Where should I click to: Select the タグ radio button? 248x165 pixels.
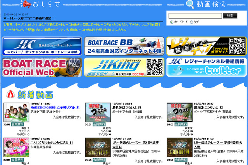pyautogui.click(x=191, y=22)
